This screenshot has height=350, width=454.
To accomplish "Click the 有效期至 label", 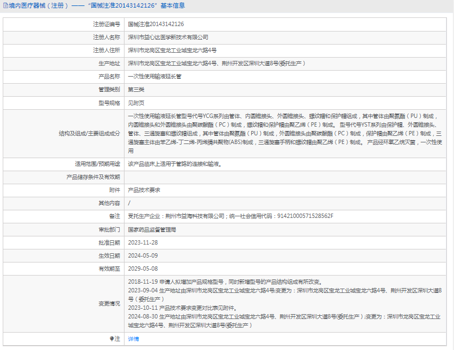I will [x=109, y=268].
